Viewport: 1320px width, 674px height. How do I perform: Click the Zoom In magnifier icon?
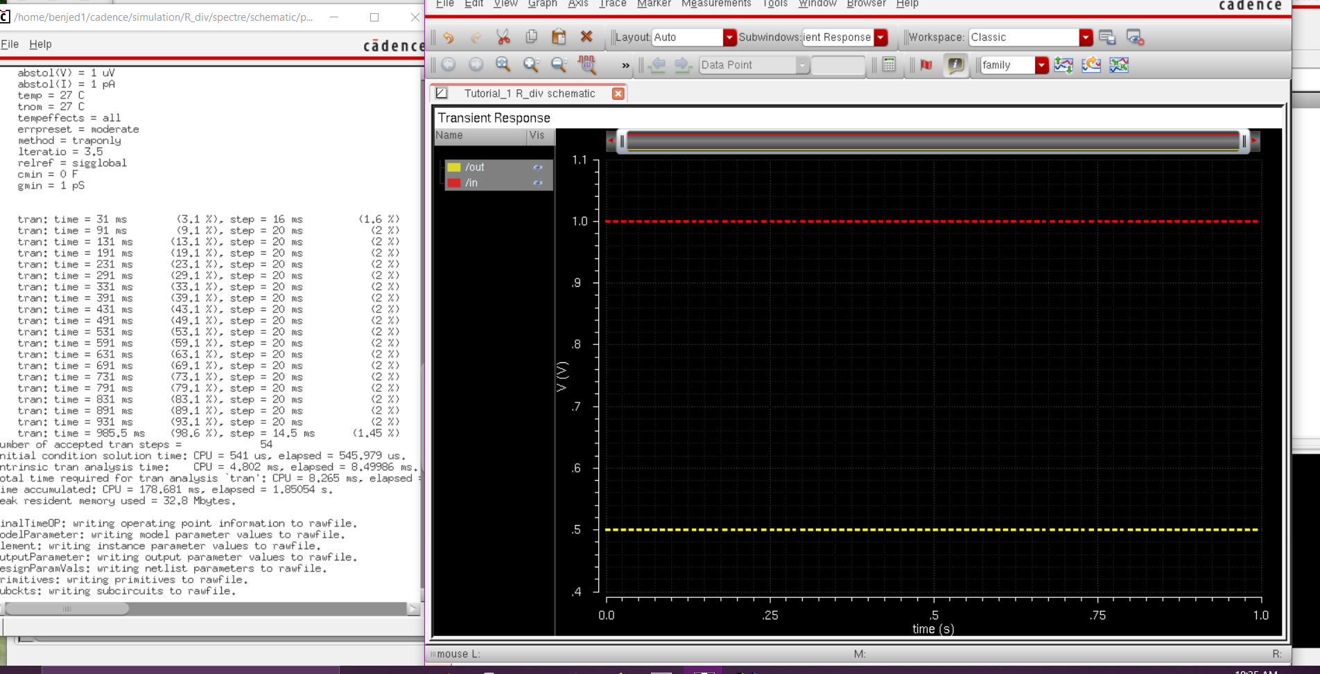[x=531, y=65]
